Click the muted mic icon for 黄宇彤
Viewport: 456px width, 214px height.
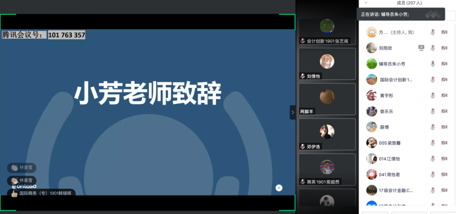[432, 95]
